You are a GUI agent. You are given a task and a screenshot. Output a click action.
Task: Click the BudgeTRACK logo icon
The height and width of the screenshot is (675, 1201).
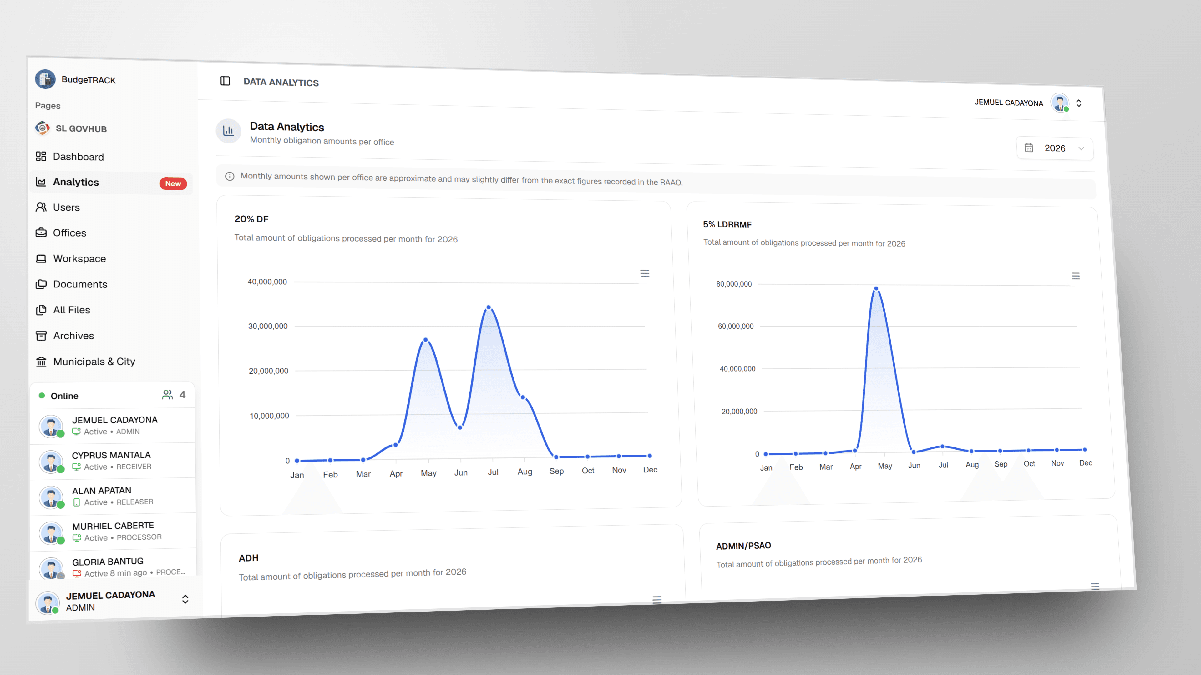45,79
